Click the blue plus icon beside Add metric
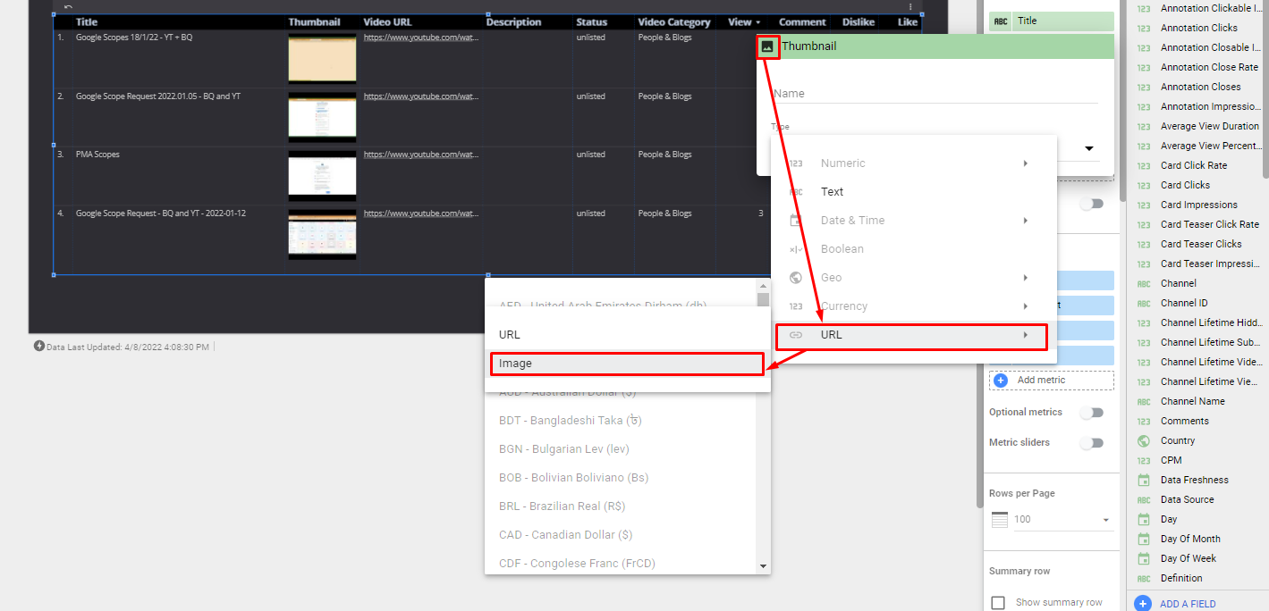Viewport: 1269px width, 611px height. click(1001, 381)
